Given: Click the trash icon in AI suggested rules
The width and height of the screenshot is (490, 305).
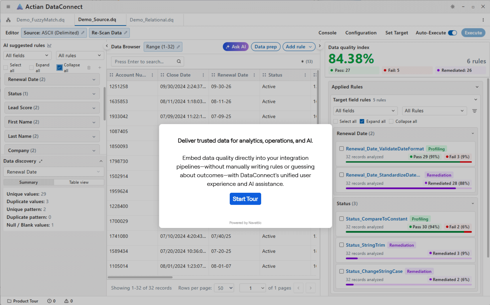Looking at the screenshot, I should [89, 68].
